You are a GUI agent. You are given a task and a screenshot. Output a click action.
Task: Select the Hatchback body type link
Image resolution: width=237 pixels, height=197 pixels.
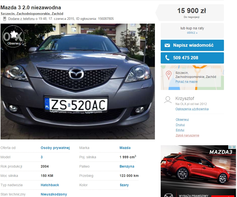point(50,185)
